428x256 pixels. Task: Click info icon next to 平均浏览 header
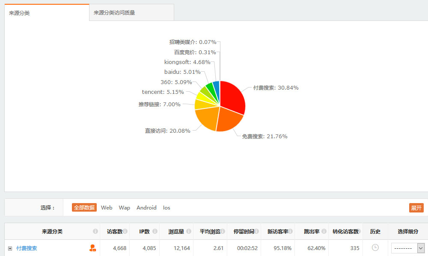pyautogui.click(x=223, y=231)
